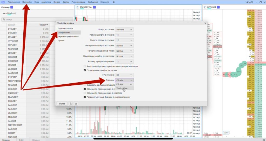Click the export settings upload icon
This screenshot has width=266, height=141.
coord(71,104)
